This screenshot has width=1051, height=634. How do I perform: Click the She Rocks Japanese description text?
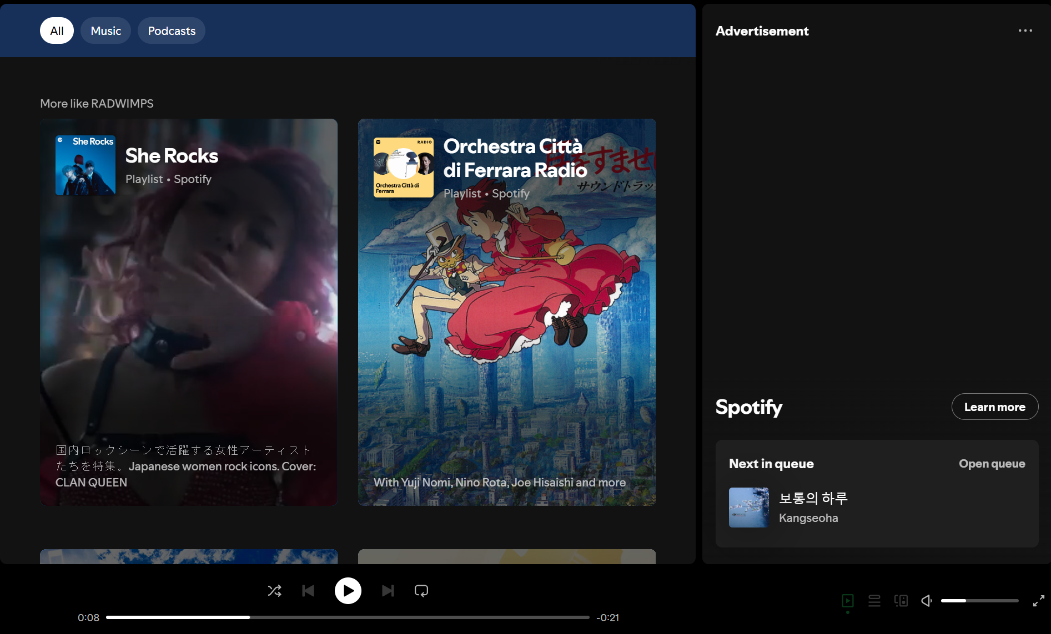(186, 466)
